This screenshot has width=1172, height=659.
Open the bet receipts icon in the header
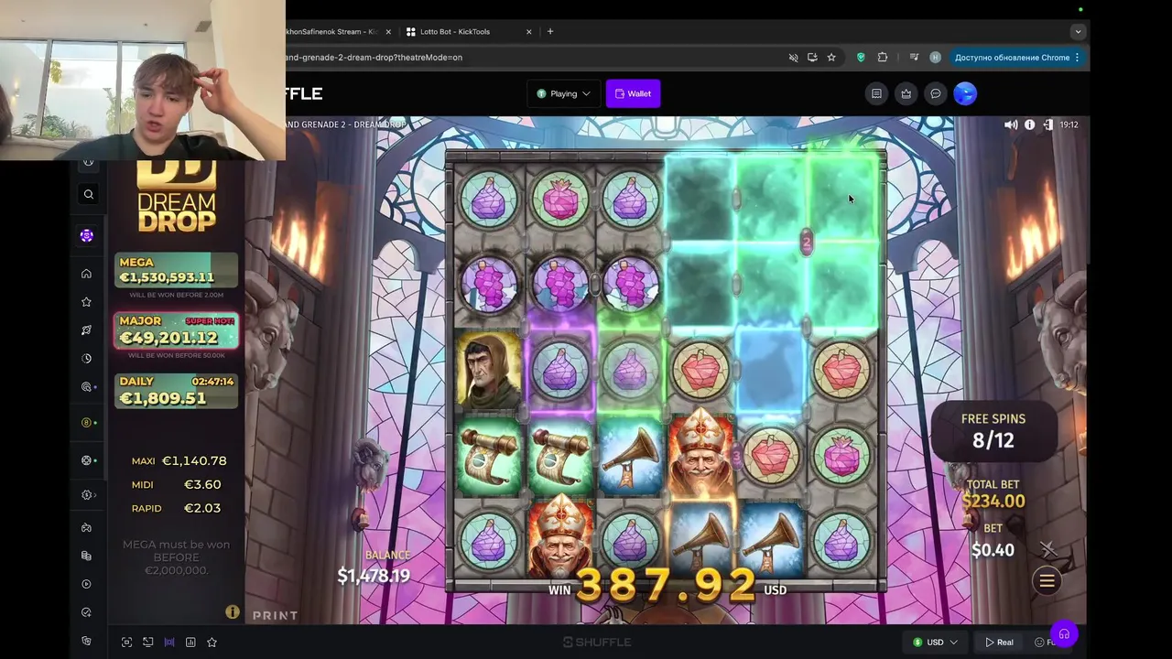tap(876, 93)
